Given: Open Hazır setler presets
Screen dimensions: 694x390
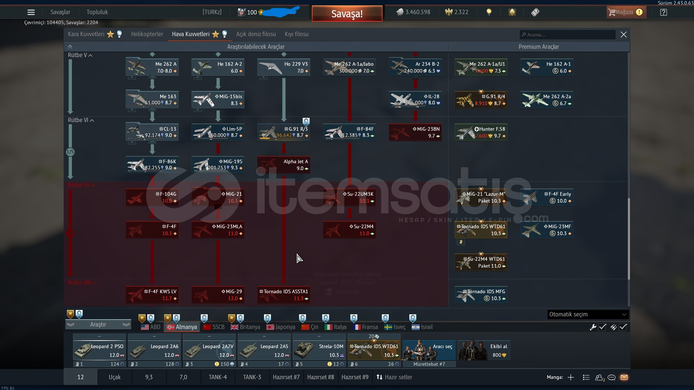Looking at the screenshot, I should pos(394,377).
